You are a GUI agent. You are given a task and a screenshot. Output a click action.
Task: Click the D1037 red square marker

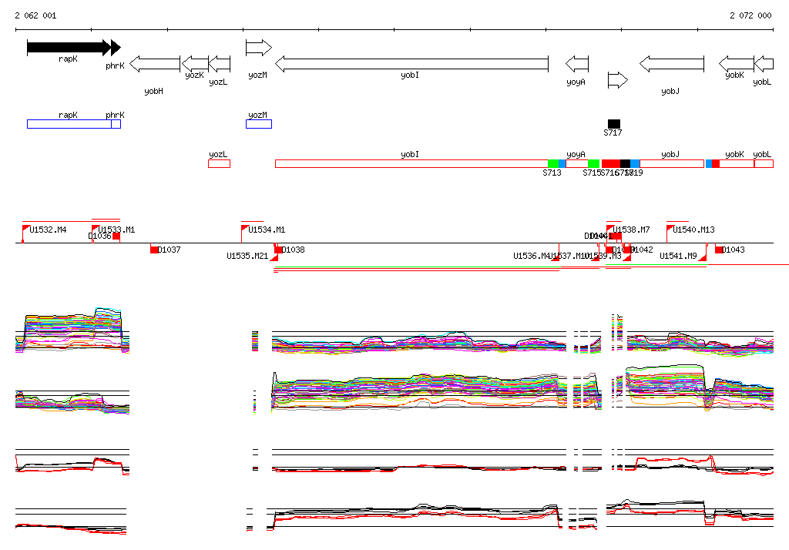154,250
